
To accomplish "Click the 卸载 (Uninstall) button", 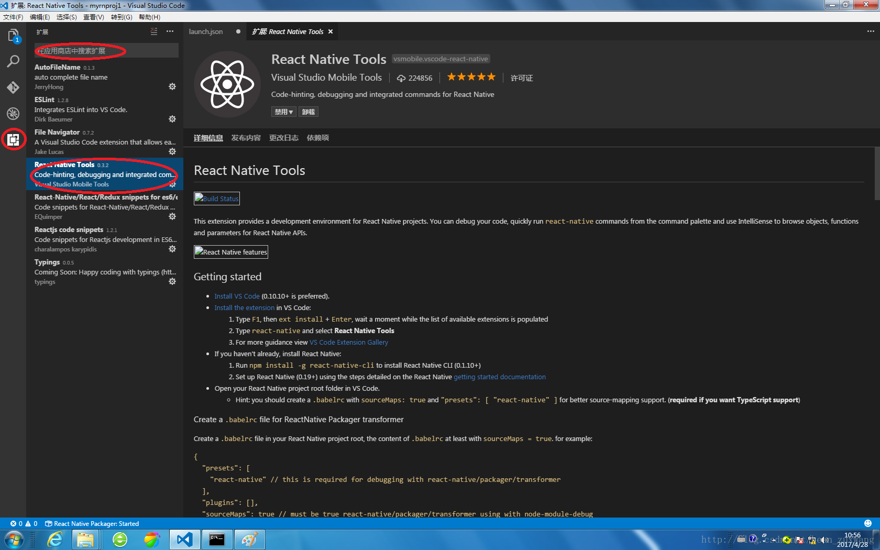I will click(x=309, y=112).
